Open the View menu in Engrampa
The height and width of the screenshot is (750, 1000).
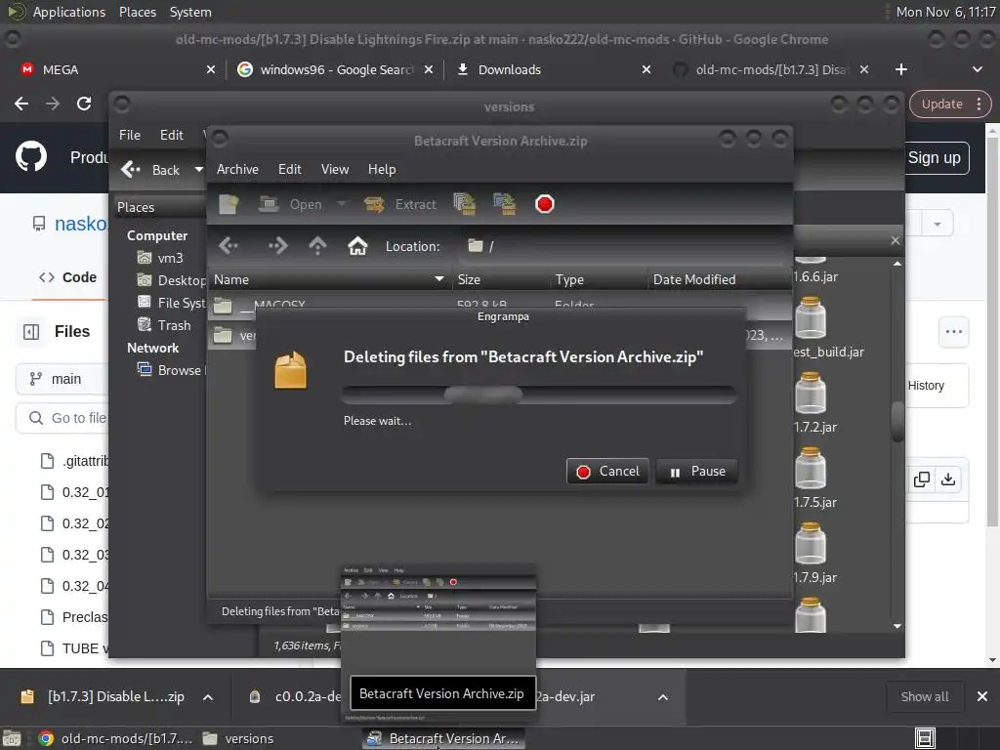click(335, 169)
